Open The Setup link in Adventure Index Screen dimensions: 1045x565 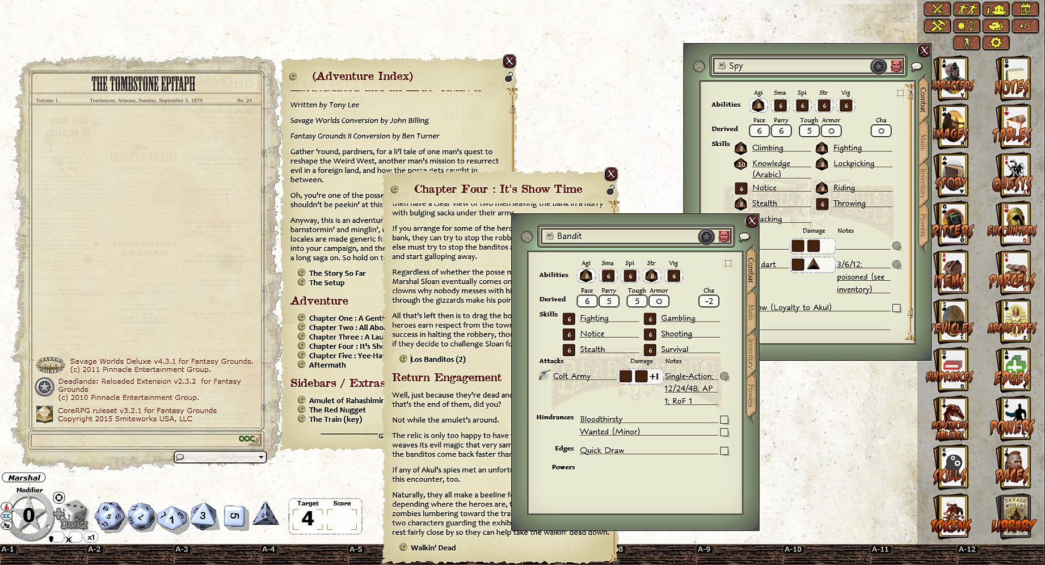[326, 282]
